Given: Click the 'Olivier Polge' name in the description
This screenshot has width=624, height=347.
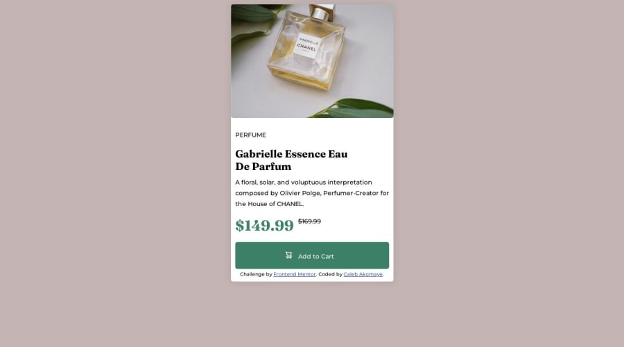Looking at the screenshot, I should [300, 193].
